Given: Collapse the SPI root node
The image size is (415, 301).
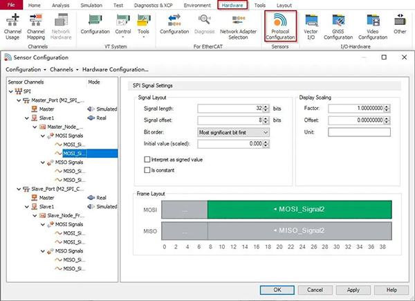Looking at the screenshot, I should point(11,91).
